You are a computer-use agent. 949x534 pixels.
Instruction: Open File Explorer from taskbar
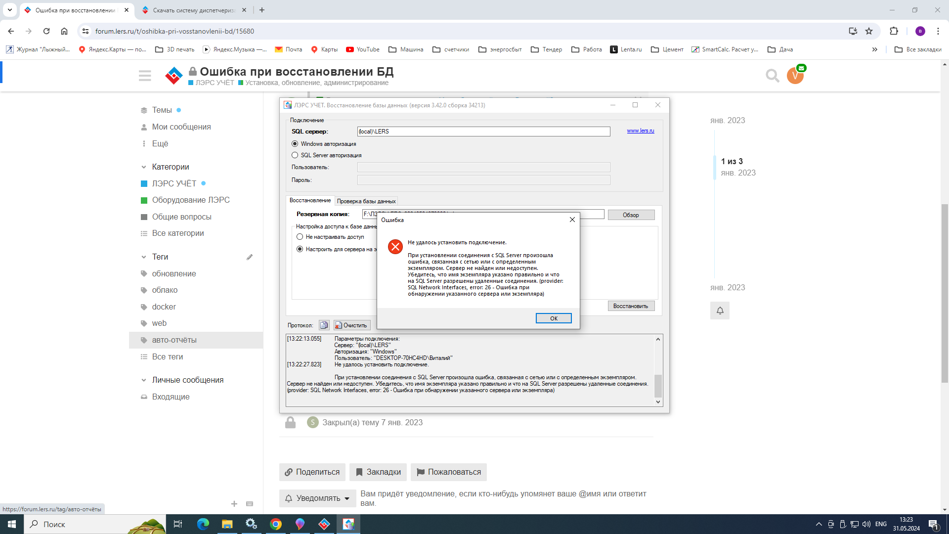(x=227, y=524)
